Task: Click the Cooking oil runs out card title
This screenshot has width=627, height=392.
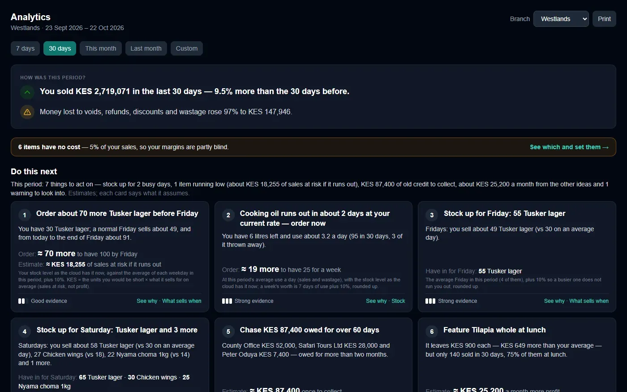Action: point(315,219)
